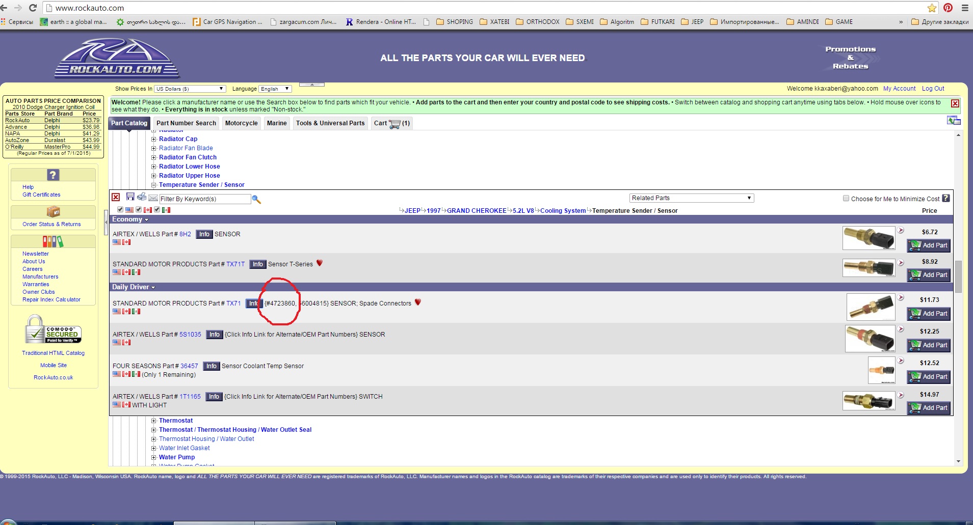
Task: Click the arrow icon beside the $12.25 part image
Action: 901,329
